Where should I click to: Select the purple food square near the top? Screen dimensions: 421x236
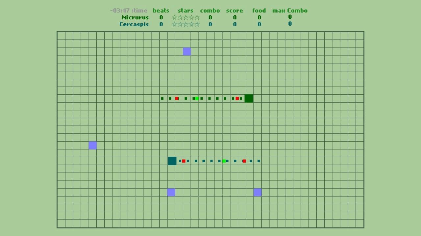pos(186,51)
